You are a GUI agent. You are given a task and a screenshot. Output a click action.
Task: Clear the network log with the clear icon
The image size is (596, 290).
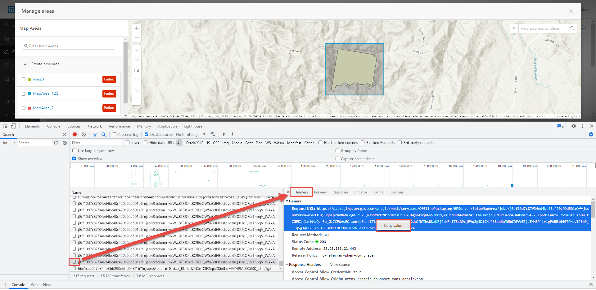pyautogui.click(x=84, y=134)
